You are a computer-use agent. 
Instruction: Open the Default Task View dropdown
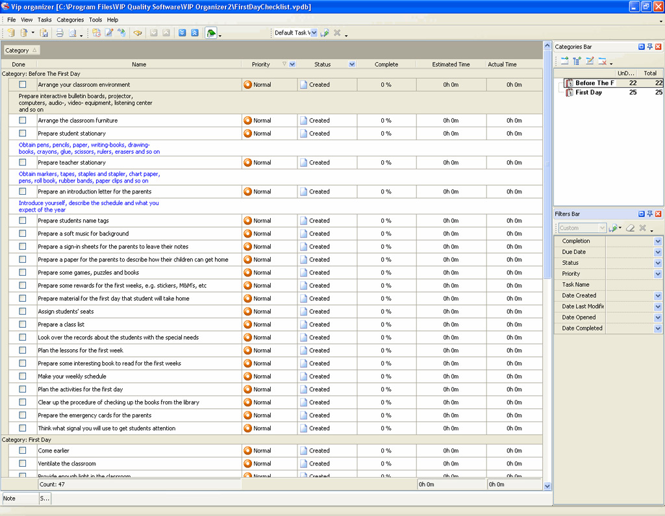tap(314, 33)
